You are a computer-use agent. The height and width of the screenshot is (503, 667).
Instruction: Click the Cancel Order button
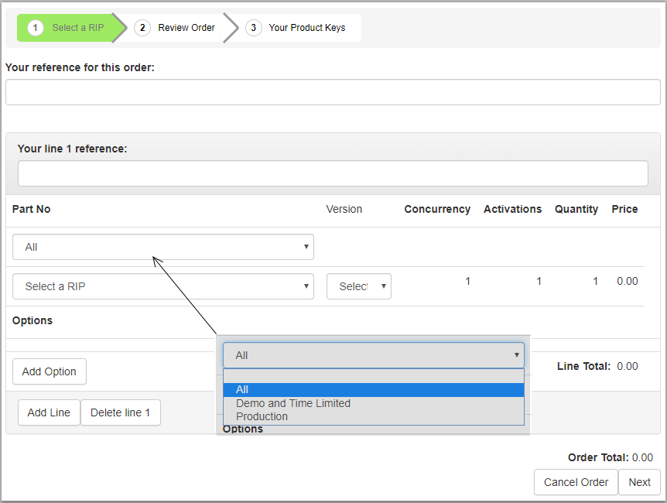tap(576, 482)
